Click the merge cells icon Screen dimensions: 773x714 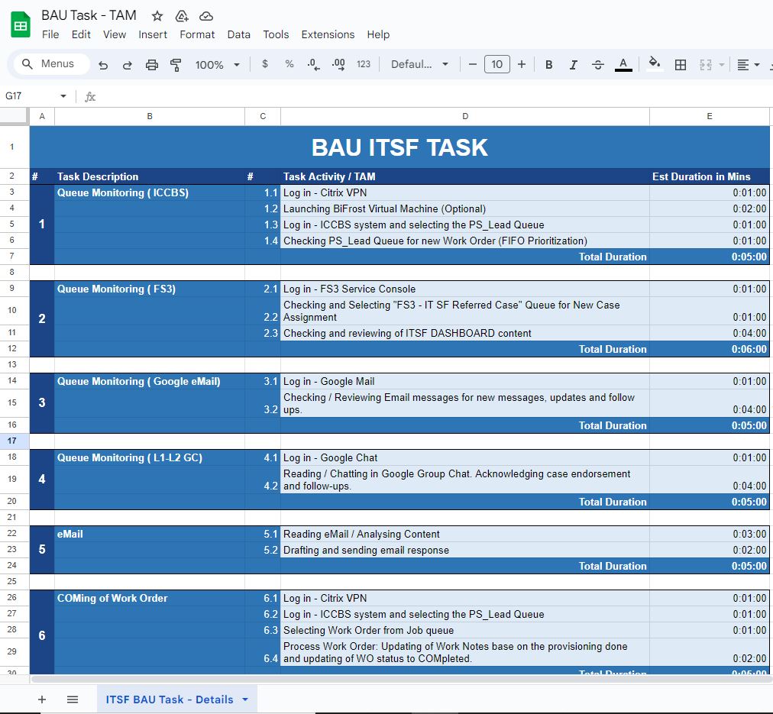point(706,65)
